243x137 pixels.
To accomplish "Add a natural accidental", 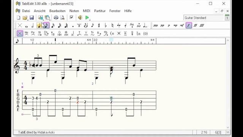I will pyautogui.click(x=112, y=25).
